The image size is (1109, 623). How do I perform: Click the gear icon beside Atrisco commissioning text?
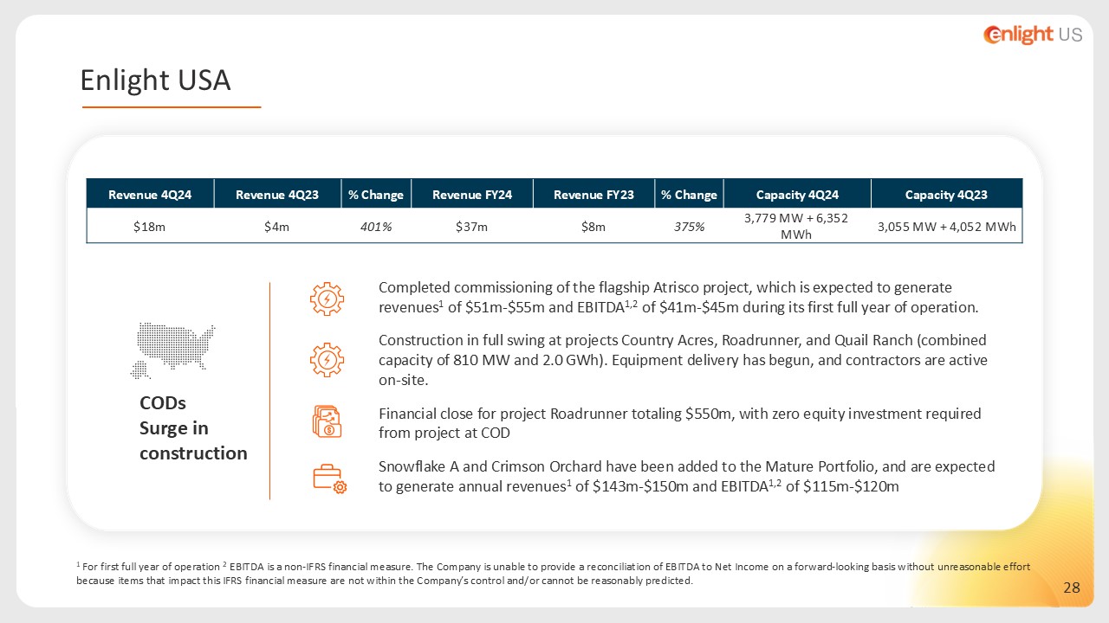pos(327,299)
